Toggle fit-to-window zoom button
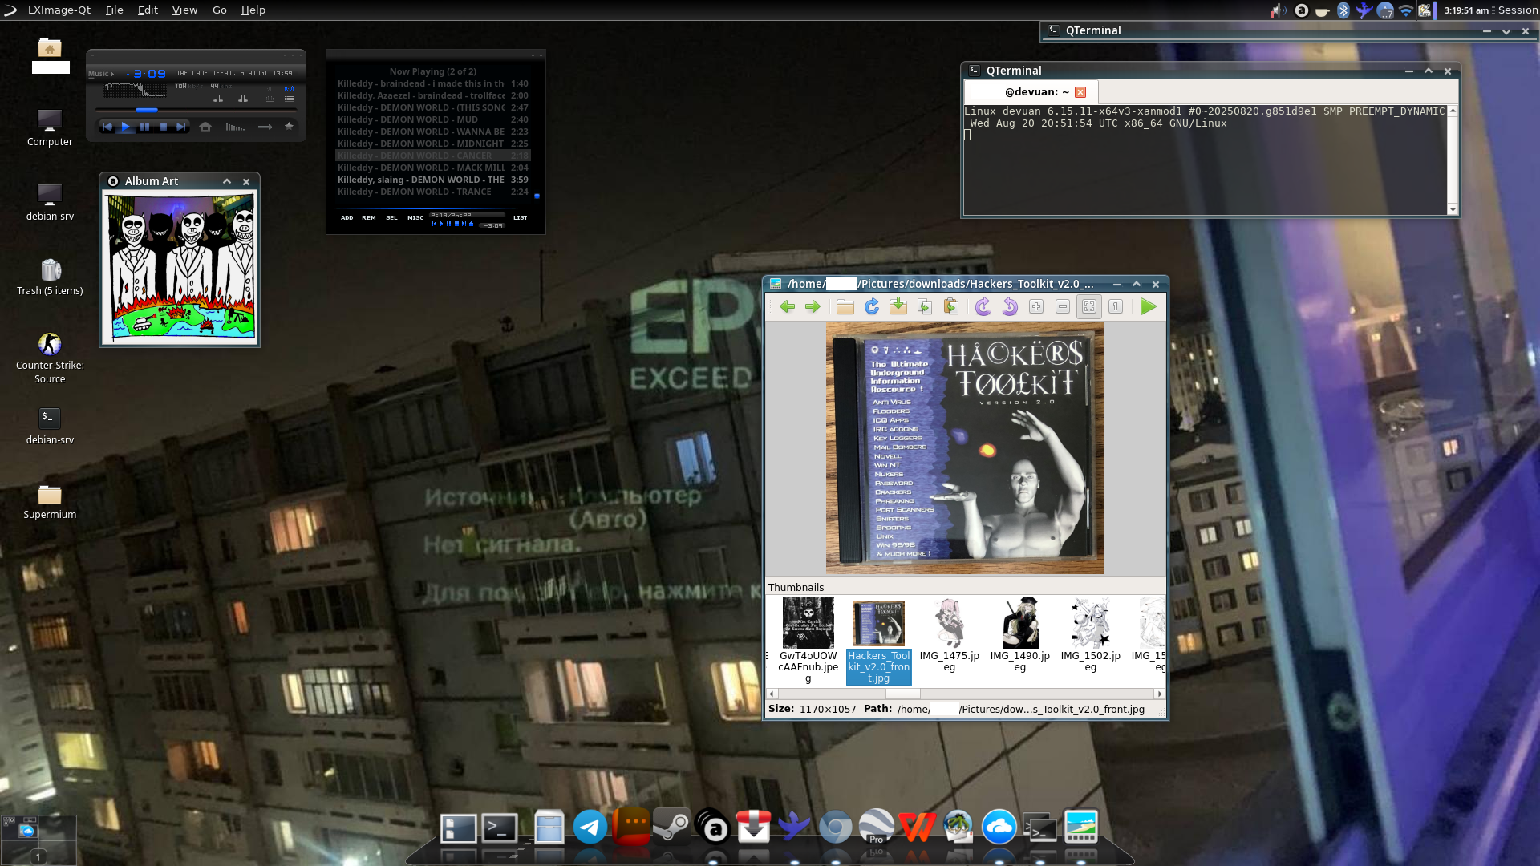This screenshot has width=1540, height=866. [1089, 306]
